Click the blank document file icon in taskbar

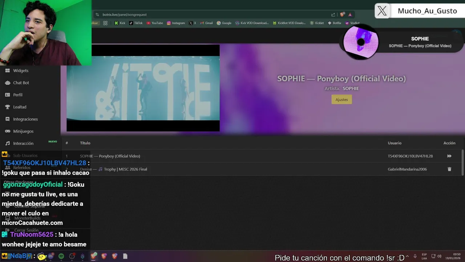(x=125, y=256)
